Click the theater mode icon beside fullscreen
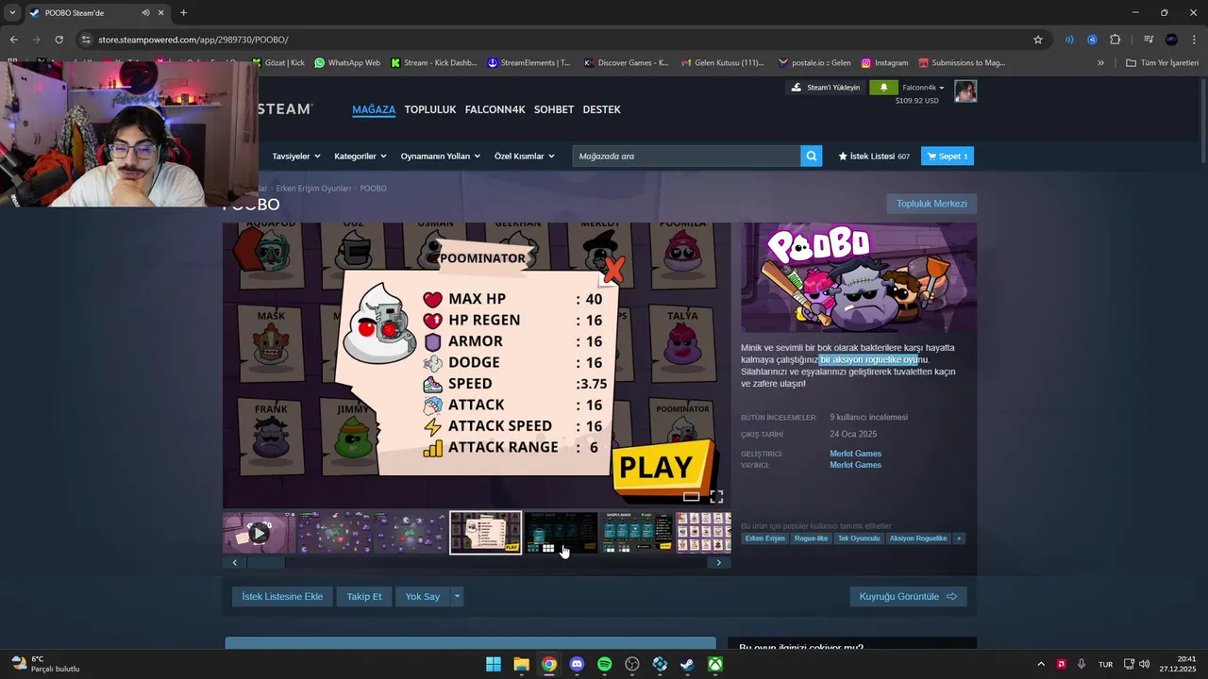The image size is (1208, 679). coord(692,496)
